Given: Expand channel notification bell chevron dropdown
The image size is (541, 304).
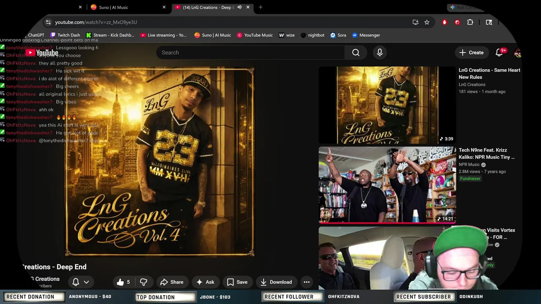Looking at the screenshot, I should (86, 282).
